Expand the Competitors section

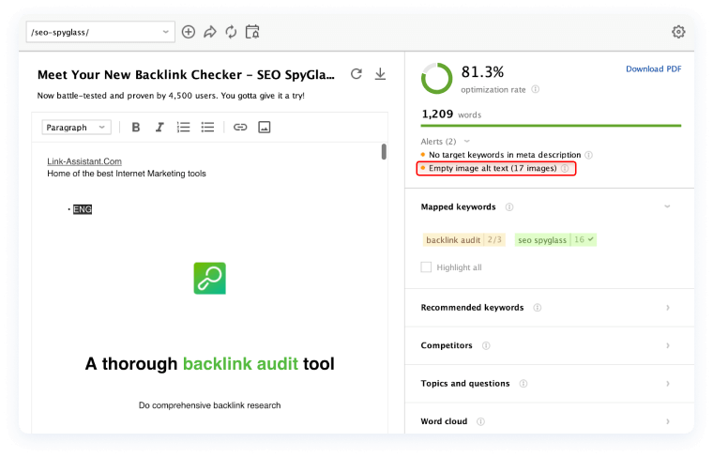click(667, 345)
